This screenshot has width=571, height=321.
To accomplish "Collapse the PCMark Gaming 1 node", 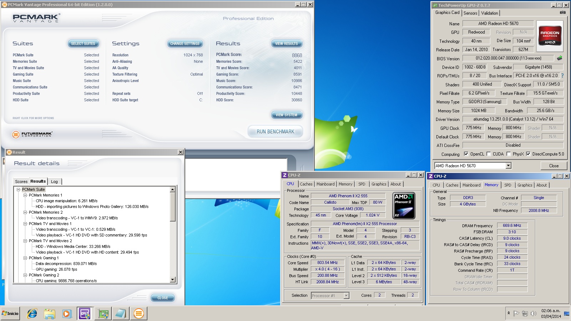I will click(25, 258).
